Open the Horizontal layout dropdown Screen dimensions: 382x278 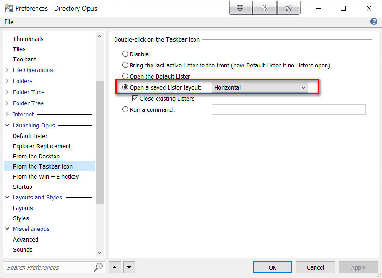(260, 87)
